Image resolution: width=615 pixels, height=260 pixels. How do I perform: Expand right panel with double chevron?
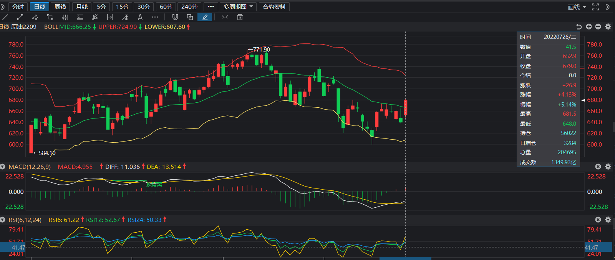click(608, 7)
